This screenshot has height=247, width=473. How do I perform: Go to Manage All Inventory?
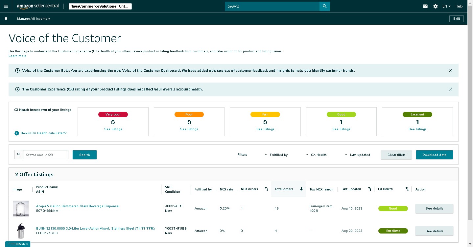tap(34, 19)
